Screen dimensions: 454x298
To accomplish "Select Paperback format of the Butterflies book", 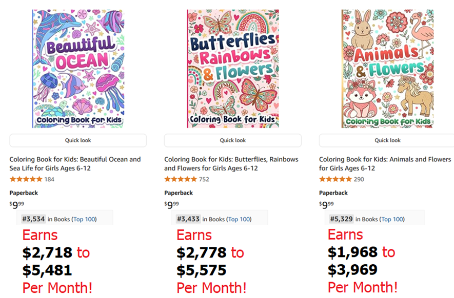I will (x=179, y=193).
